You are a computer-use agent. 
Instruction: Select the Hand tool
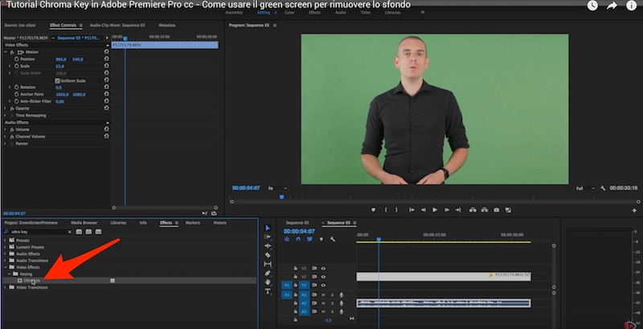click(268, 282)
